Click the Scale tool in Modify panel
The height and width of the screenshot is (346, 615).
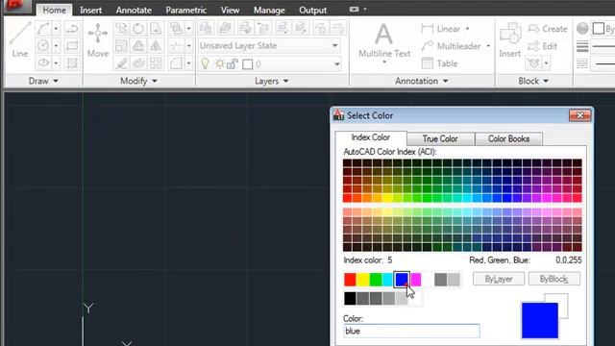click(121, 46)
